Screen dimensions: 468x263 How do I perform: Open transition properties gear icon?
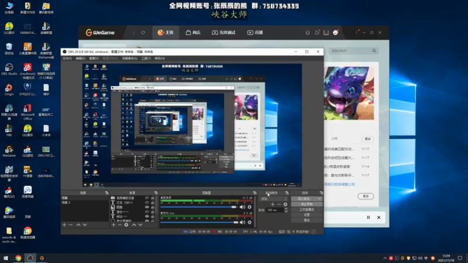click(x=285, y=204)
